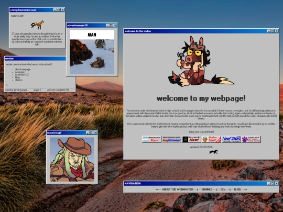Open ABOUT THE WEBMASTER navigation link
This screenshot has width=283, height=212.
178,189
